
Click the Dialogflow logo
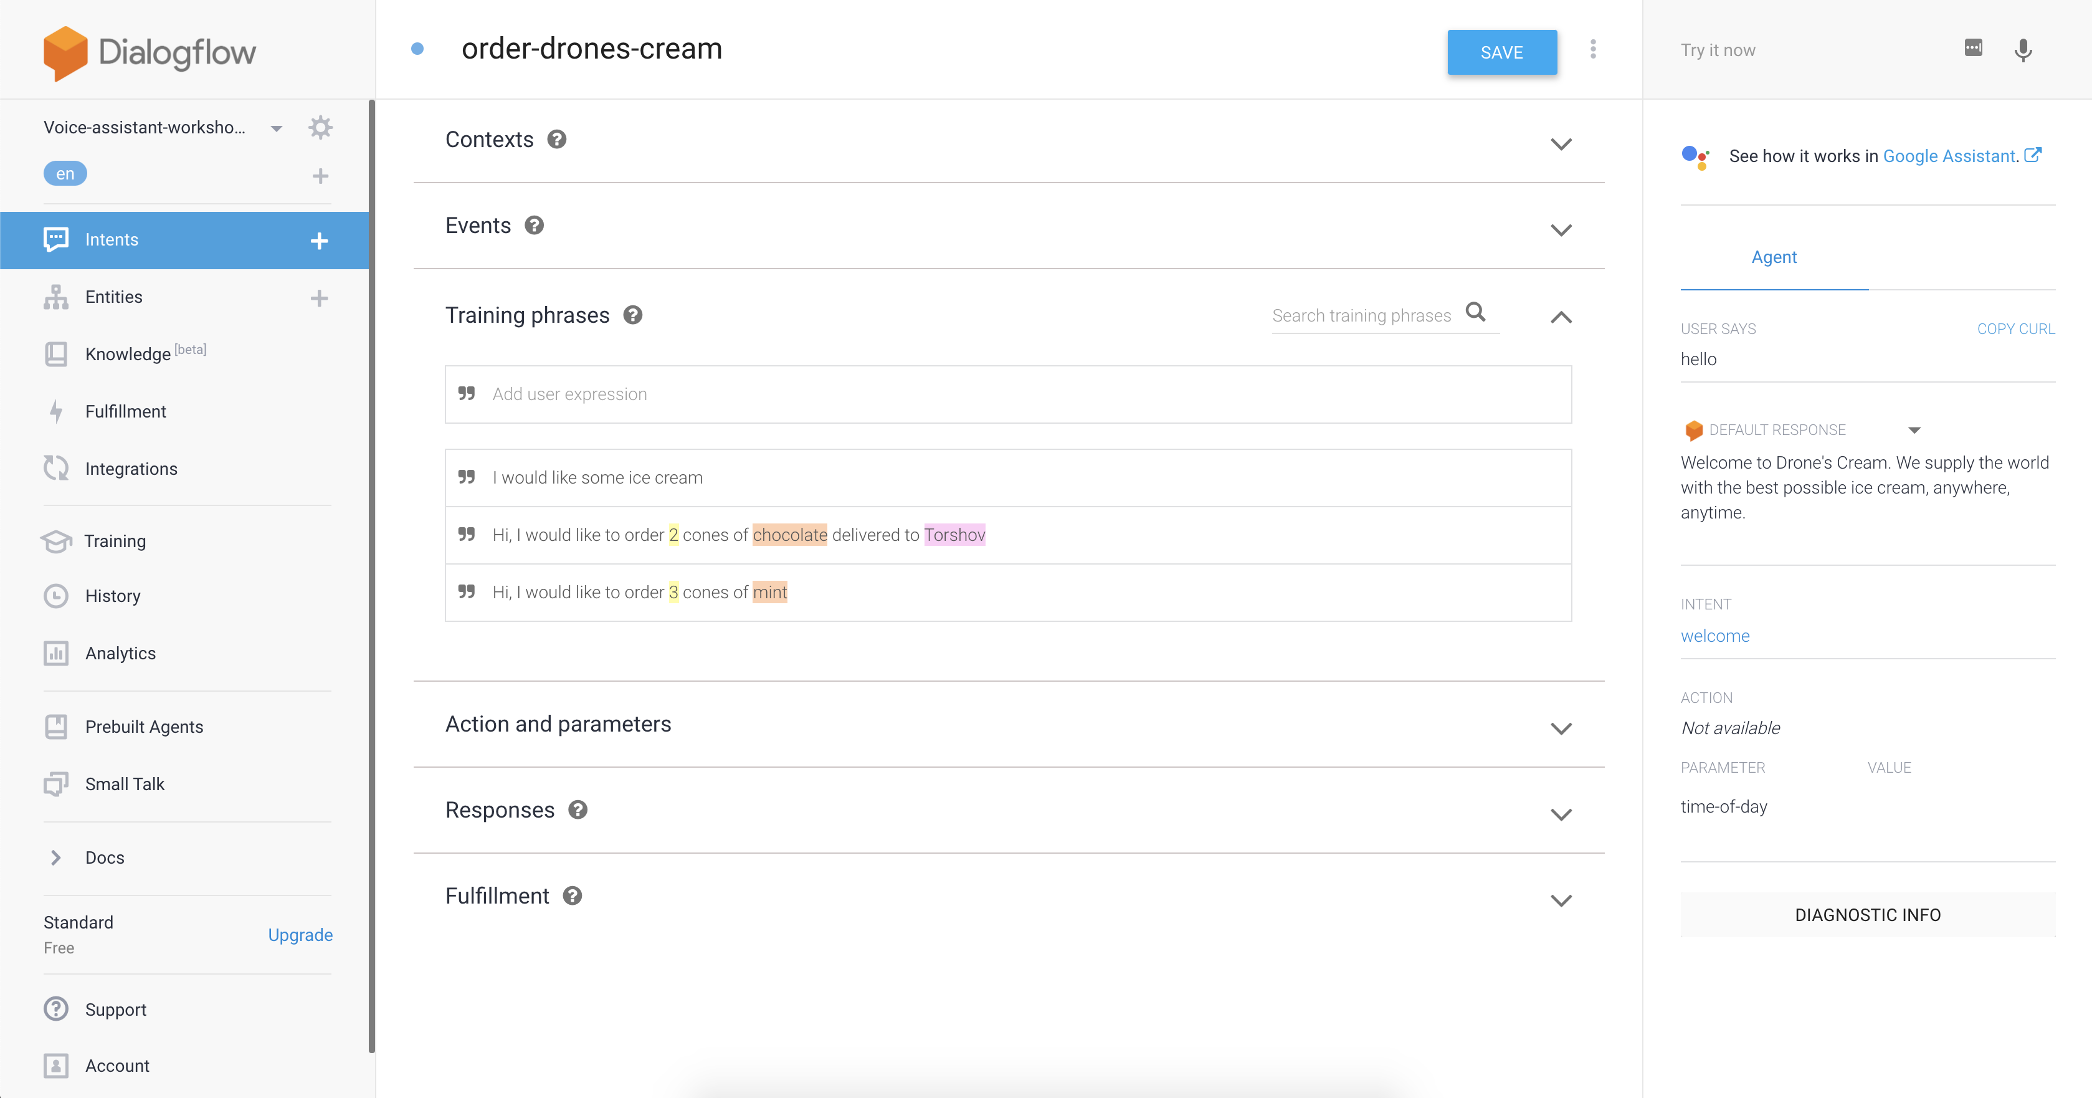tap(150, 53)
